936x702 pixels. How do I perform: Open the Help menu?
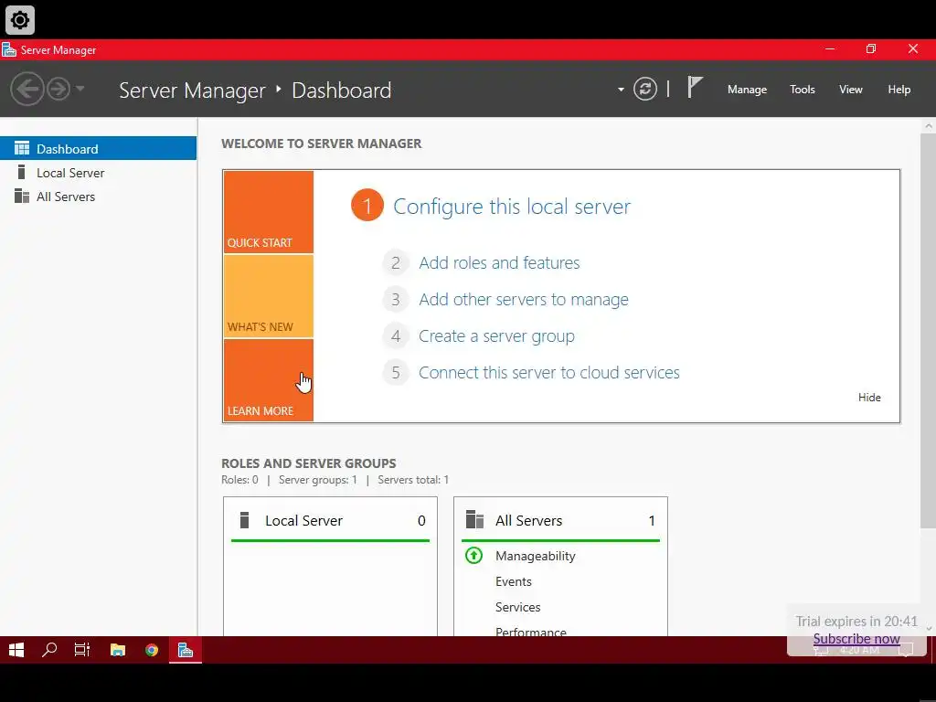coord(899,90)
